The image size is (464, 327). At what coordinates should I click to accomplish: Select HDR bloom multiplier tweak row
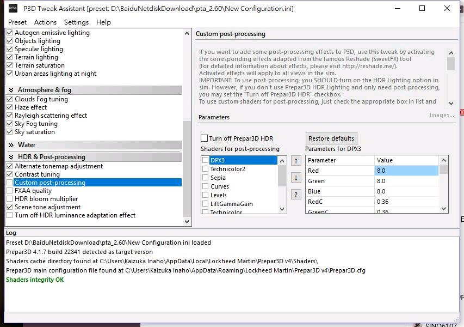pos(46,198)
